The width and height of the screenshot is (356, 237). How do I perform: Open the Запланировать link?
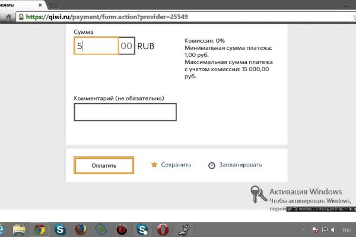coord(240,165)
